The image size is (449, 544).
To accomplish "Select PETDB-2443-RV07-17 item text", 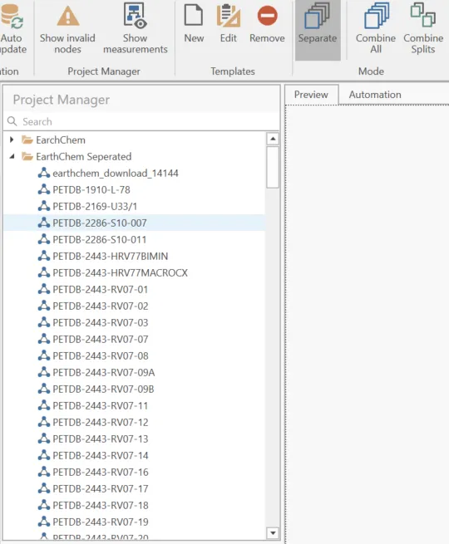I will coord(101,489).
